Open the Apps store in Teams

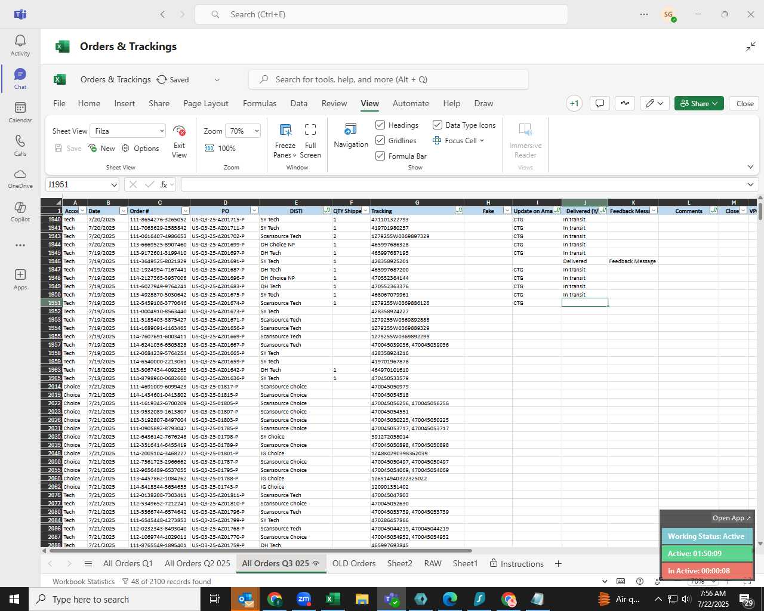(20, 279)
